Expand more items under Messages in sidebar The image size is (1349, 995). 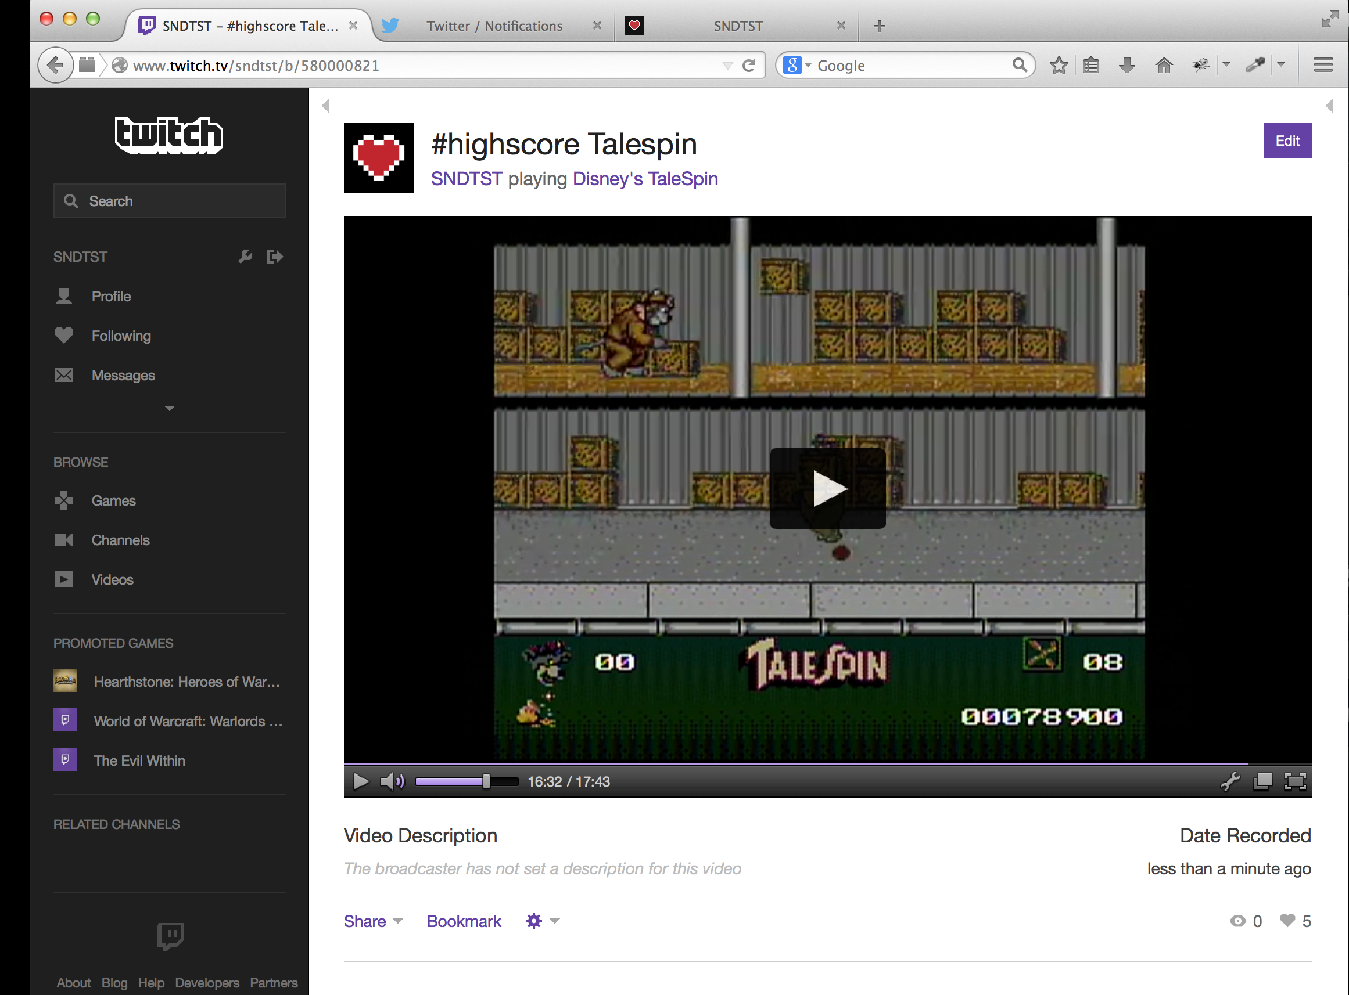(x=170, y=408)
